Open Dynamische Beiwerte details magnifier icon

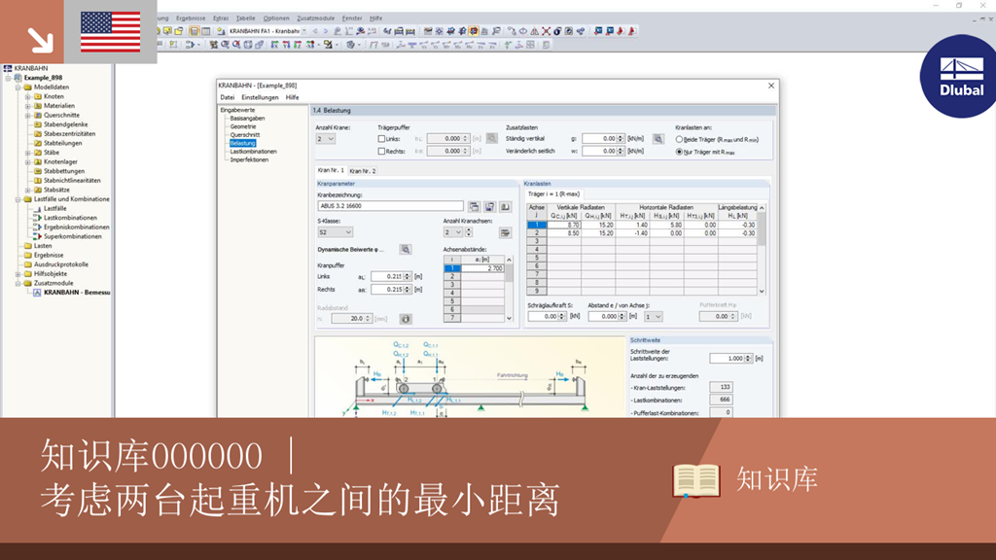point(406,250)
